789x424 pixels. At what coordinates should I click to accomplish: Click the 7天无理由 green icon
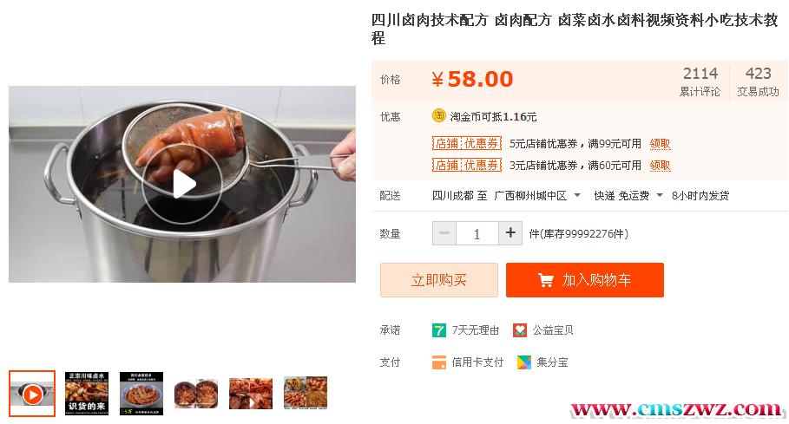[x=439, y=330]
